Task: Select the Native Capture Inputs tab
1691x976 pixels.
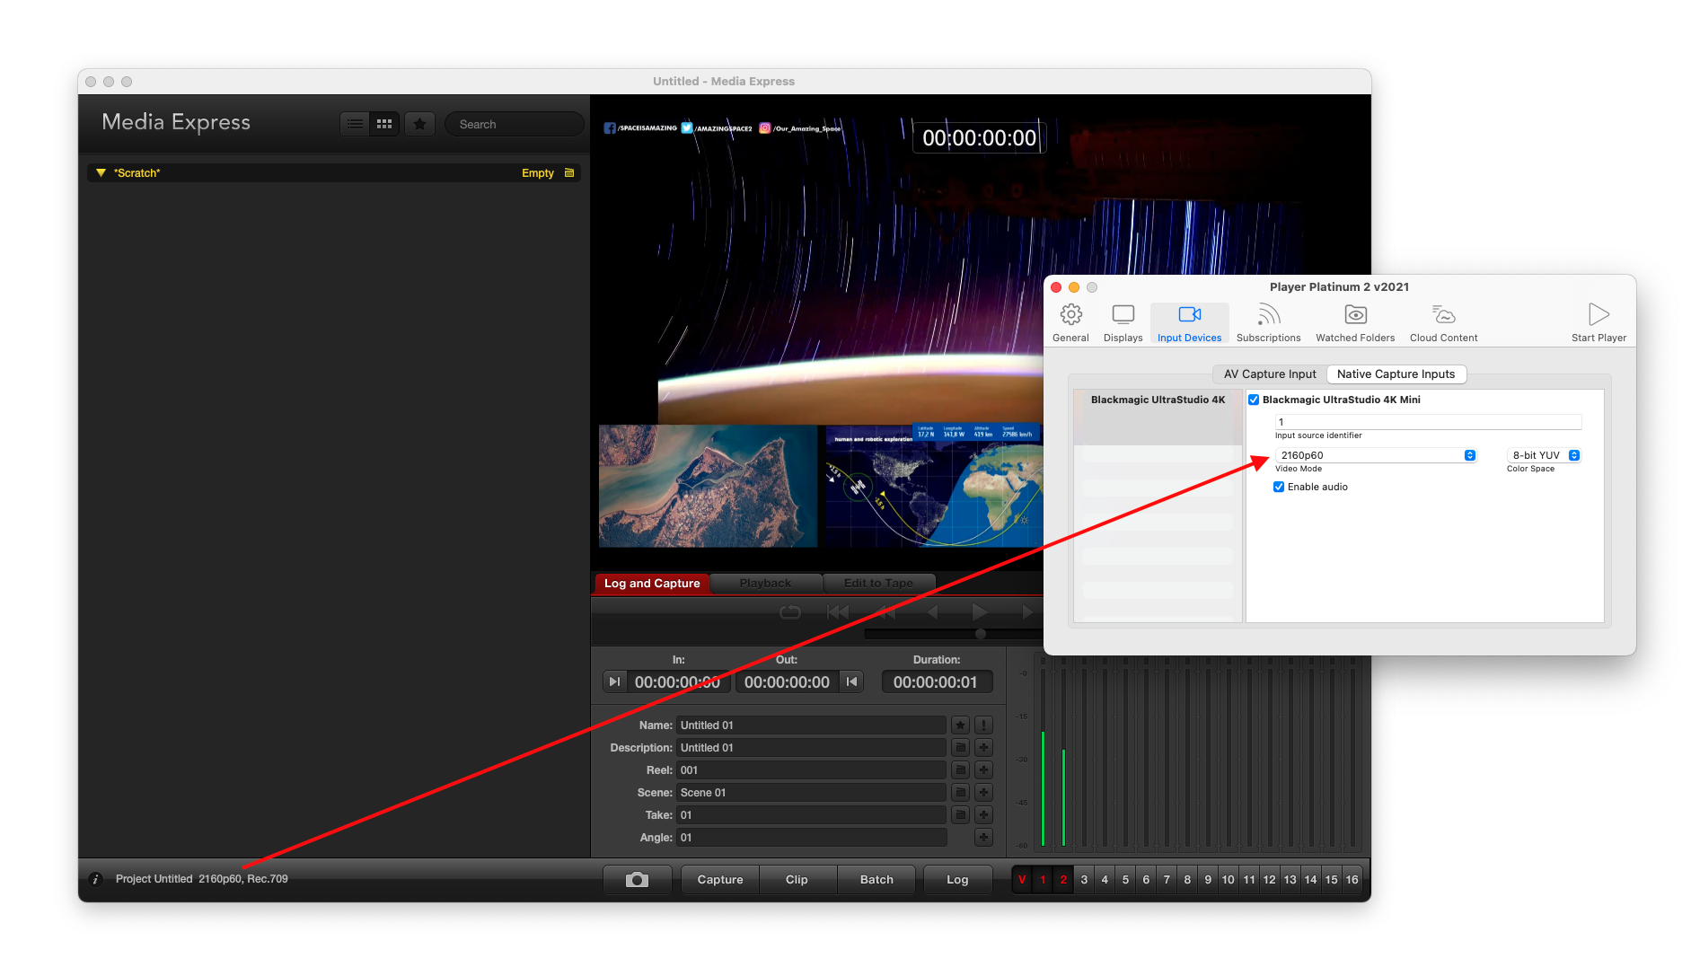Action: 1396,374
